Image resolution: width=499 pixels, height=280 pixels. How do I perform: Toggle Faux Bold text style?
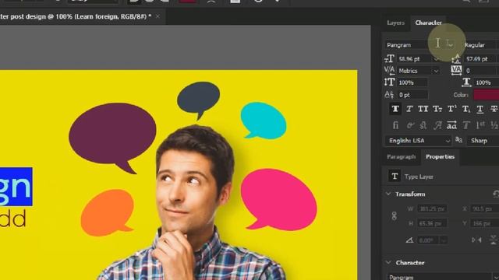395,109
